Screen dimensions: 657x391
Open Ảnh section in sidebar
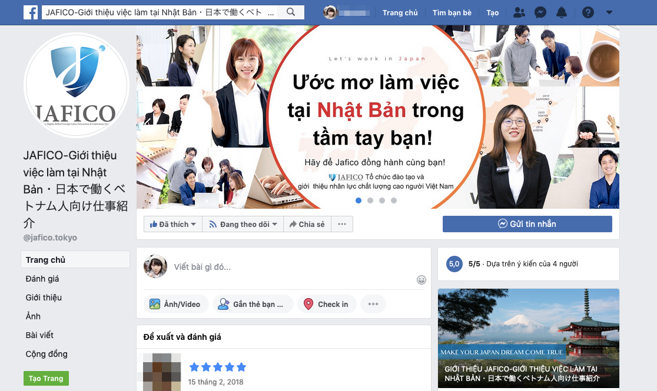coord(33,316)
